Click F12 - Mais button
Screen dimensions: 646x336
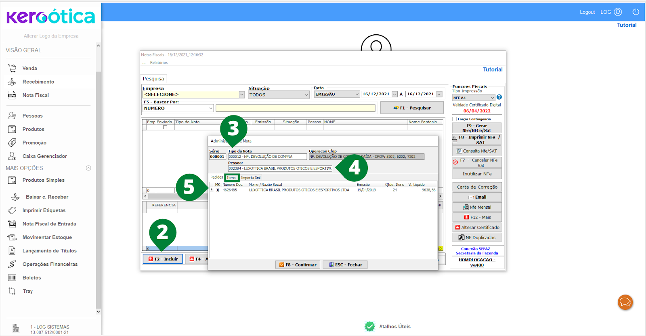(477, 217)
